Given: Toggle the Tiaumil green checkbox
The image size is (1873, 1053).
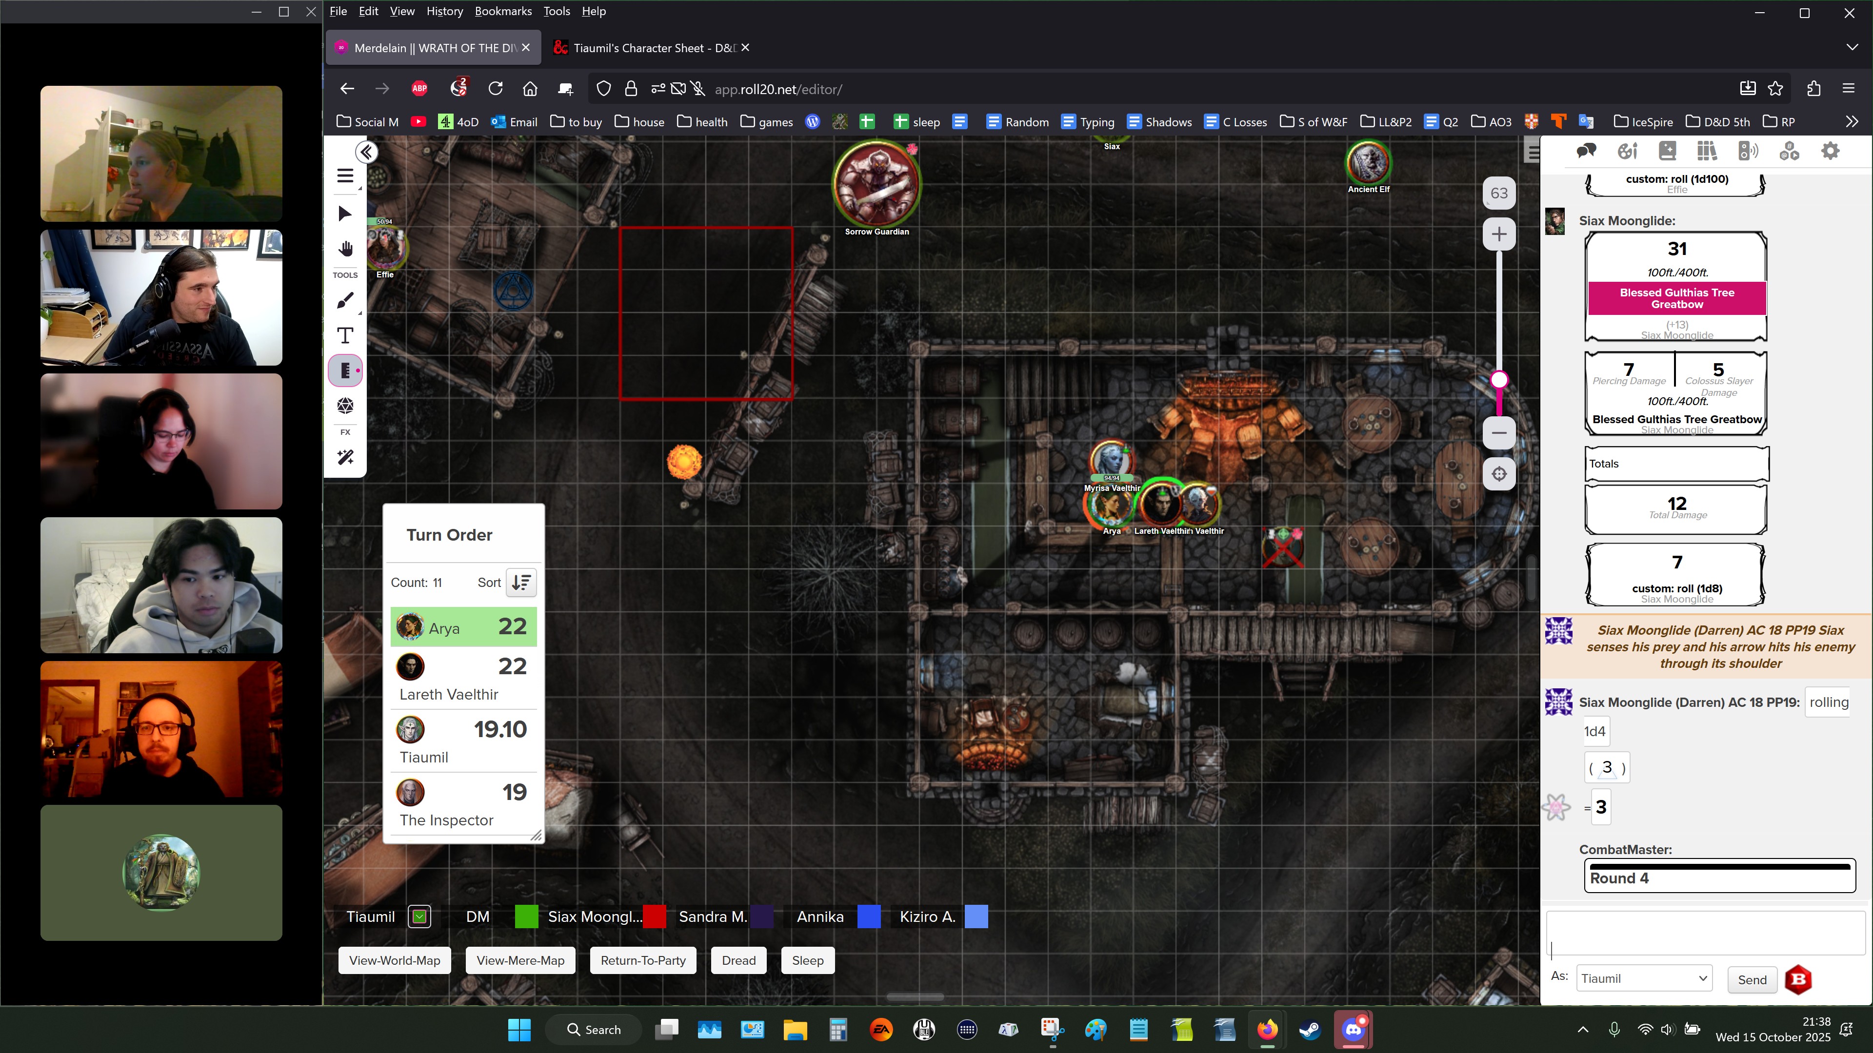Looking at the screenshot, I should coord(419,916).
